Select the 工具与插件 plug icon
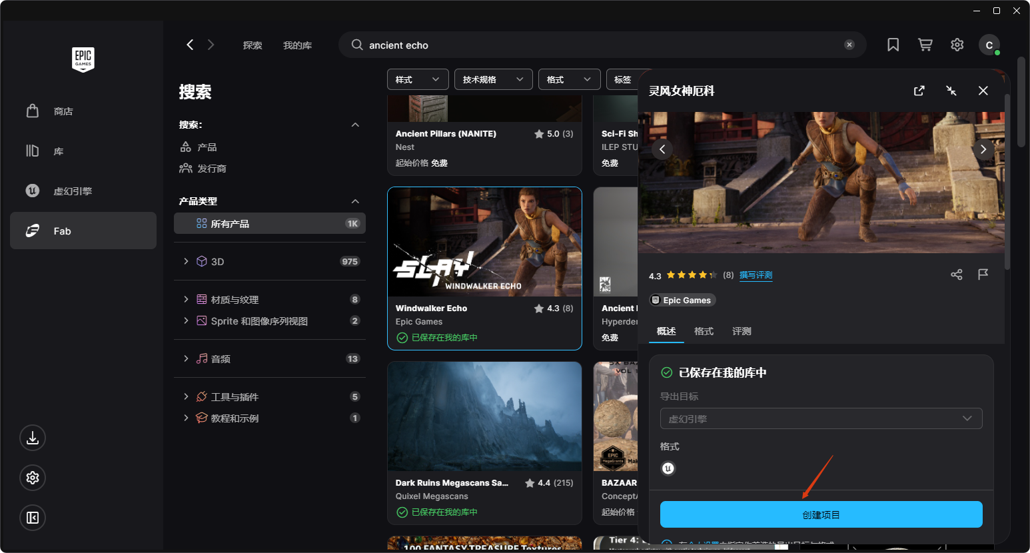This screenshot has height=553, width=1030. (x=202, y=396)
